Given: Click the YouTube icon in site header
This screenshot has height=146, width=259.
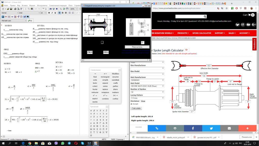Looking at the screenshot, I should tap(248, 25).
